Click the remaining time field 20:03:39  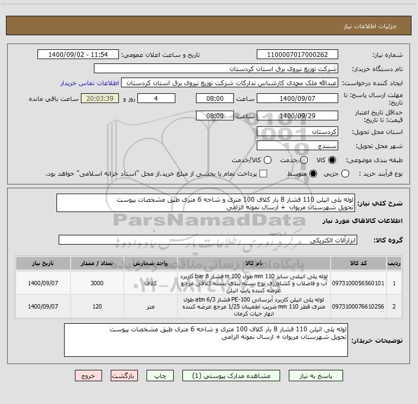[100, 98]
